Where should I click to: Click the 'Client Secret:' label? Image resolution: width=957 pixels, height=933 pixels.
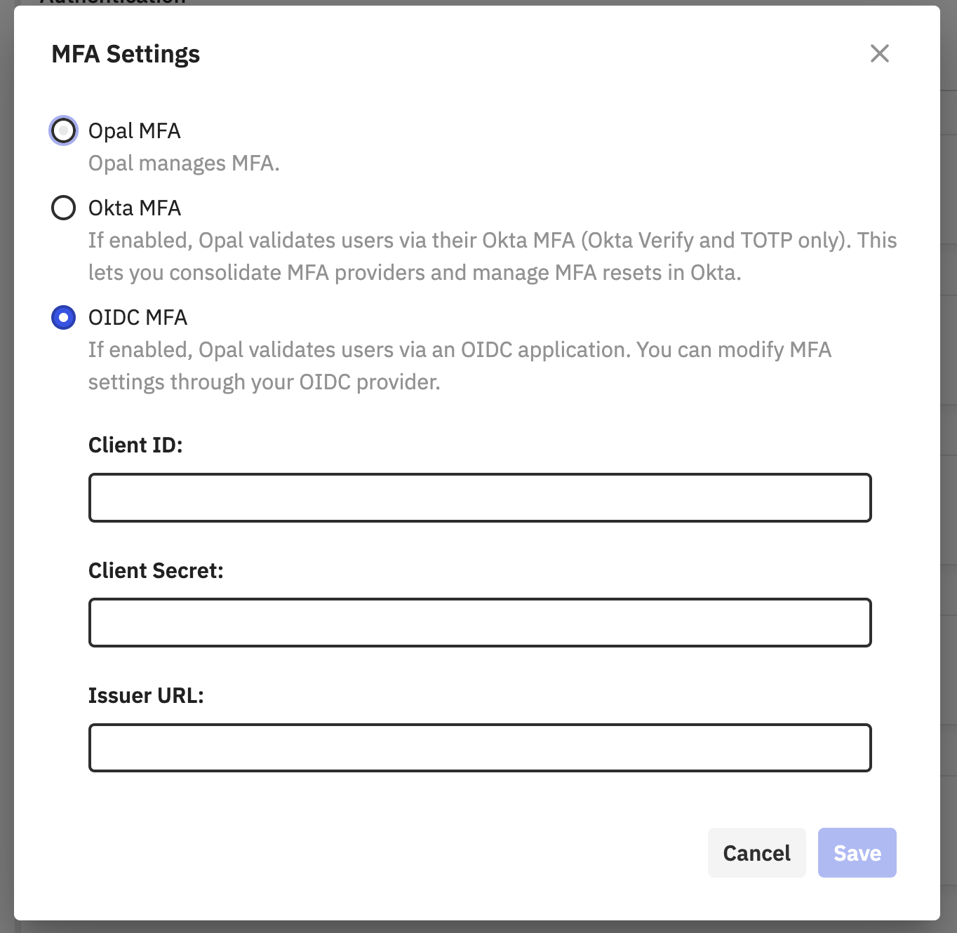[156, 570]
